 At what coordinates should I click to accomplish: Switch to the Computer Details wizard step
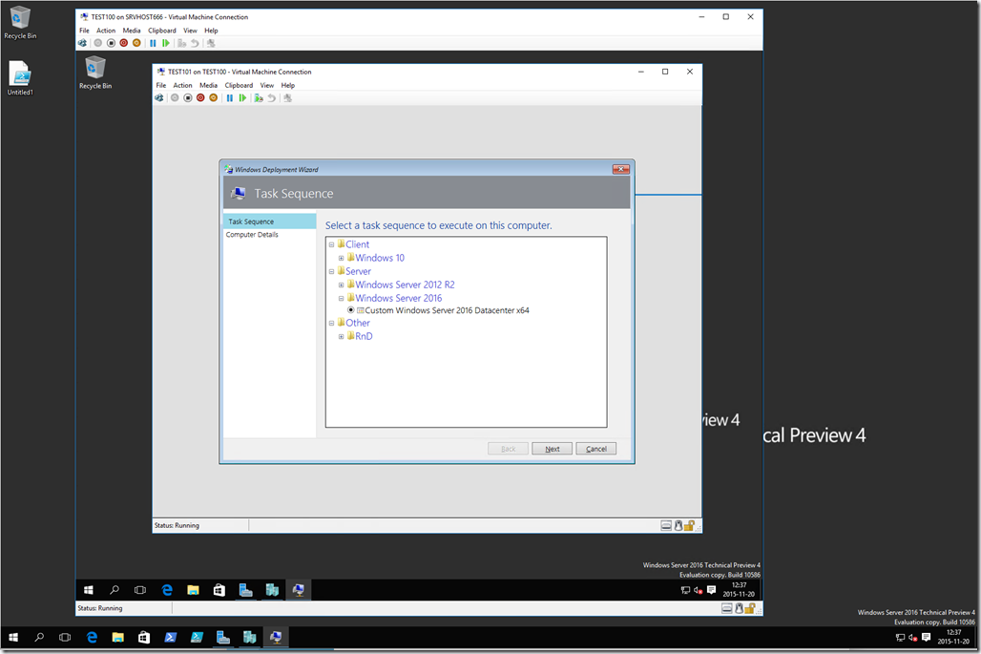tap(254, 232)
